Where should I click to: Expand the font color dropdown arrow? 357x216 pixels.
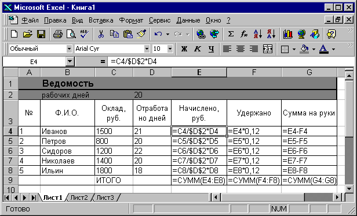[334, 49]
